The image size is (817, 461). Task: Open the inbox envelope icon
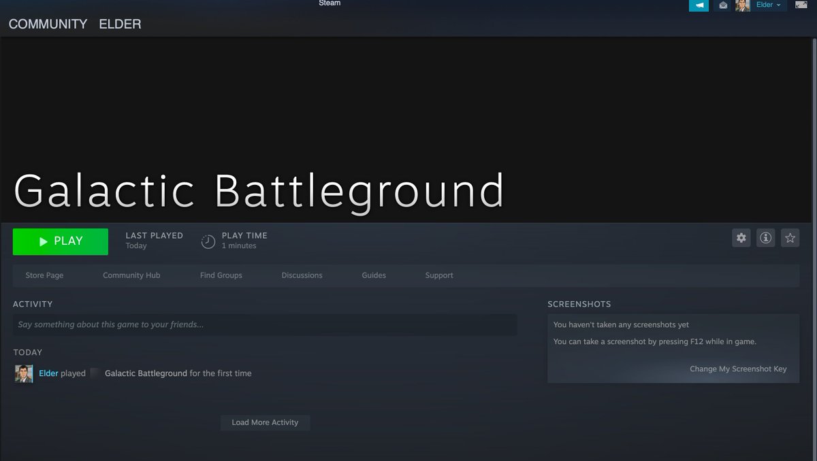(722, 5)
